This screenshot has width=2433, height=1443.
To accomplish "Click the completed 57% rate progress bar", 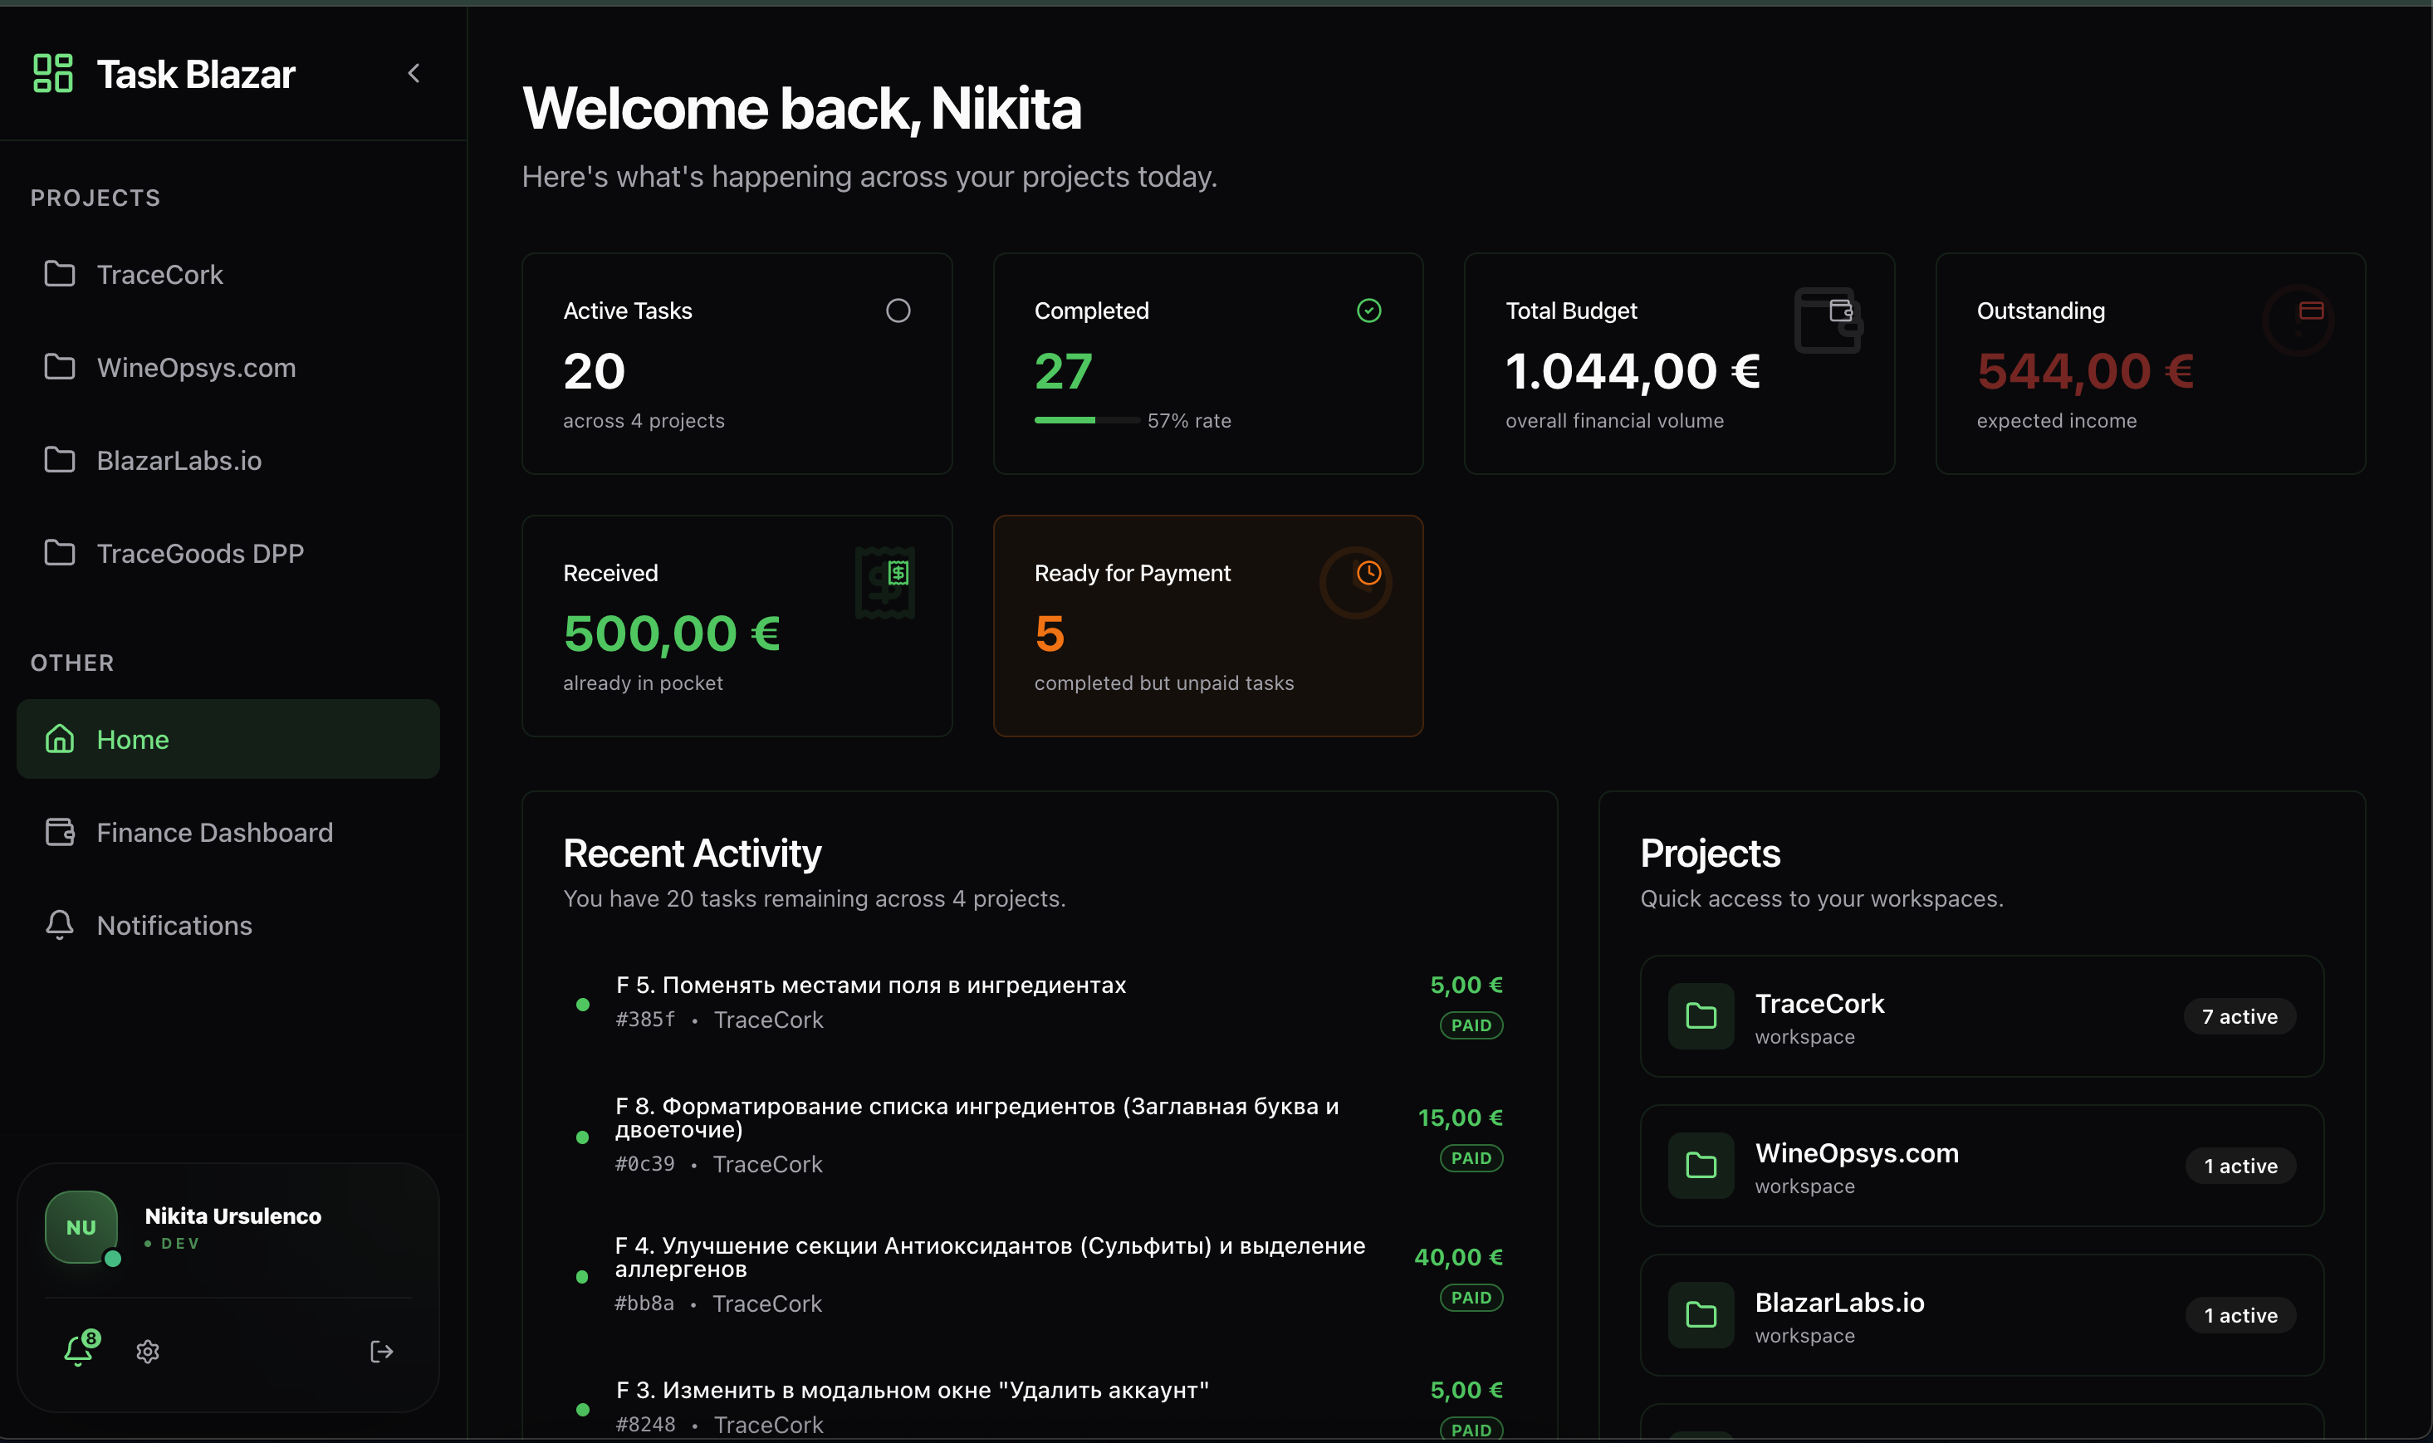I will [x=1087, y=420].
